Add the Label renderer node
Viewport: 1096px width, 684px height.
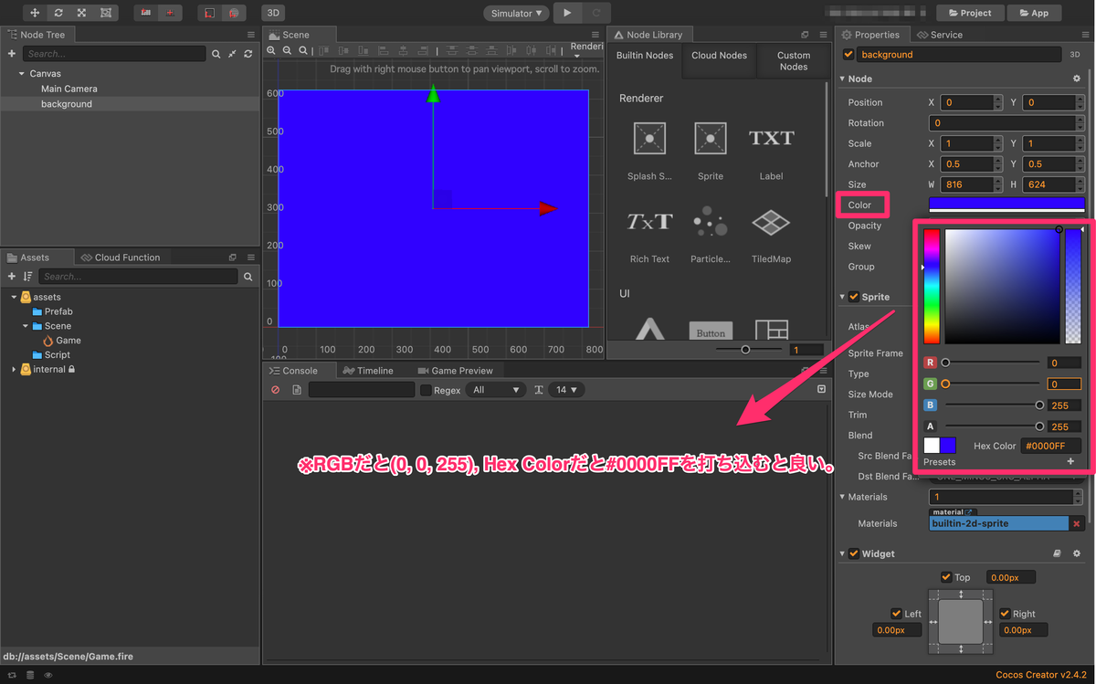tap(771, 139)
